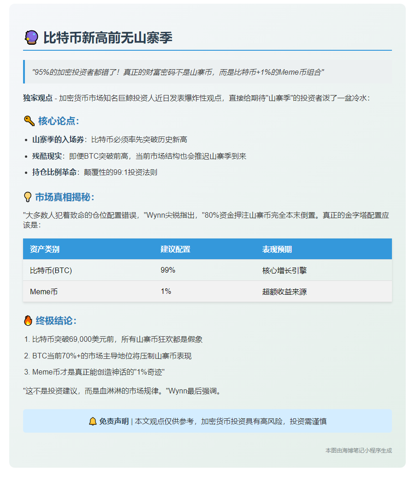Click the 比特币(BTC) table cell
The width and height of the screenshot is (415, 482).
[x=51, y=270]
